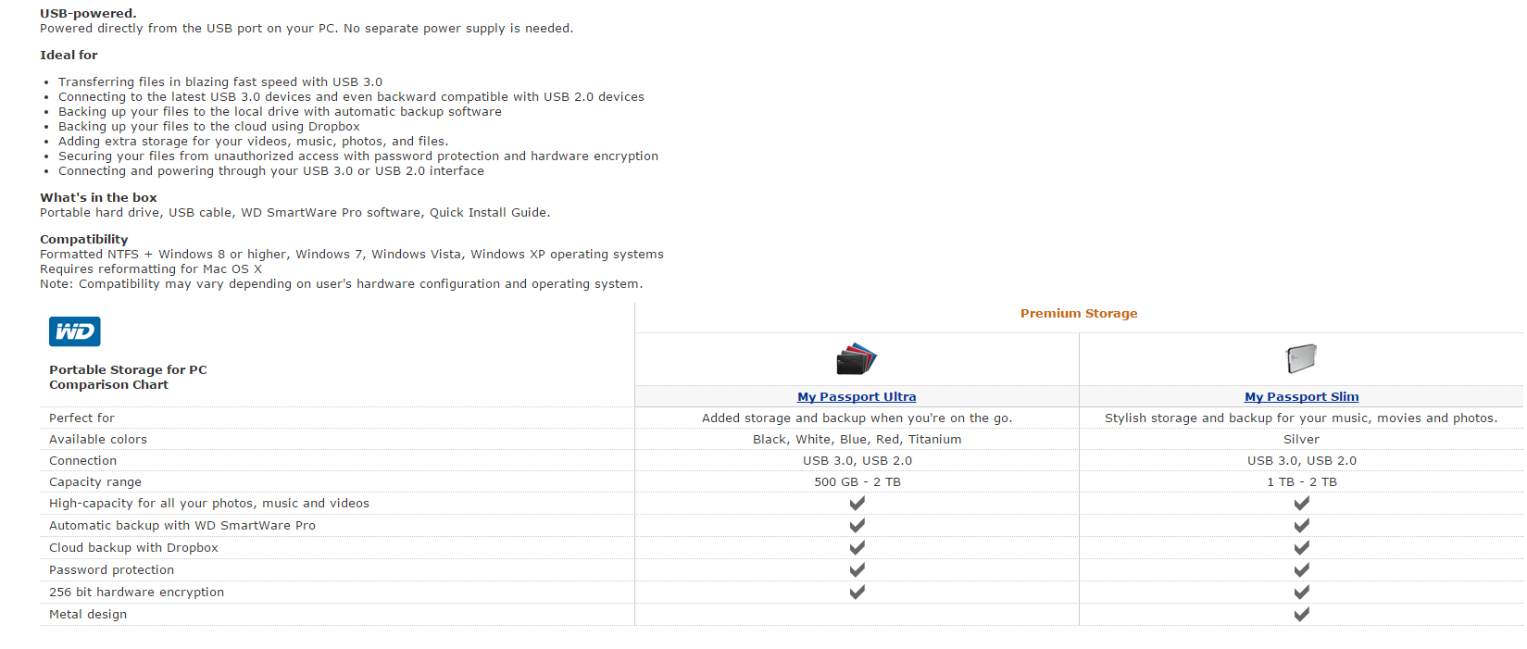Viewport: 1527px width, 649px height.
Task: Click the Portable Storage for PC Comparison Chart title
Action: 128,377
